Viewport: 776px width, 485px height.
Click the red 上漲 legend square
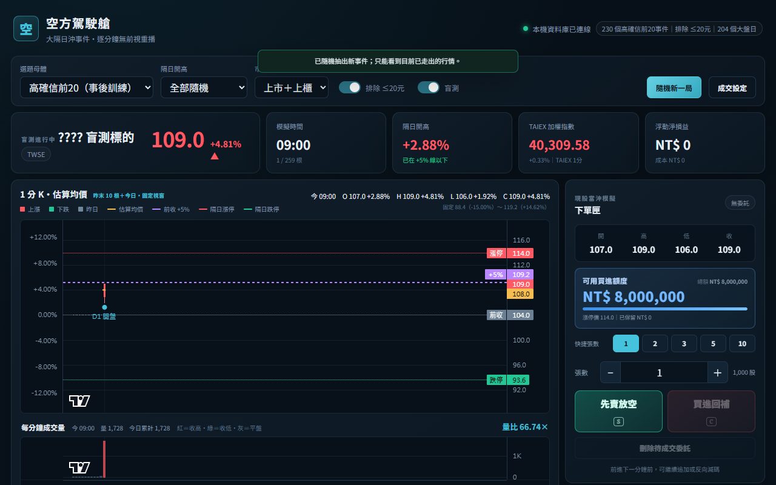(x=22, y=209)
